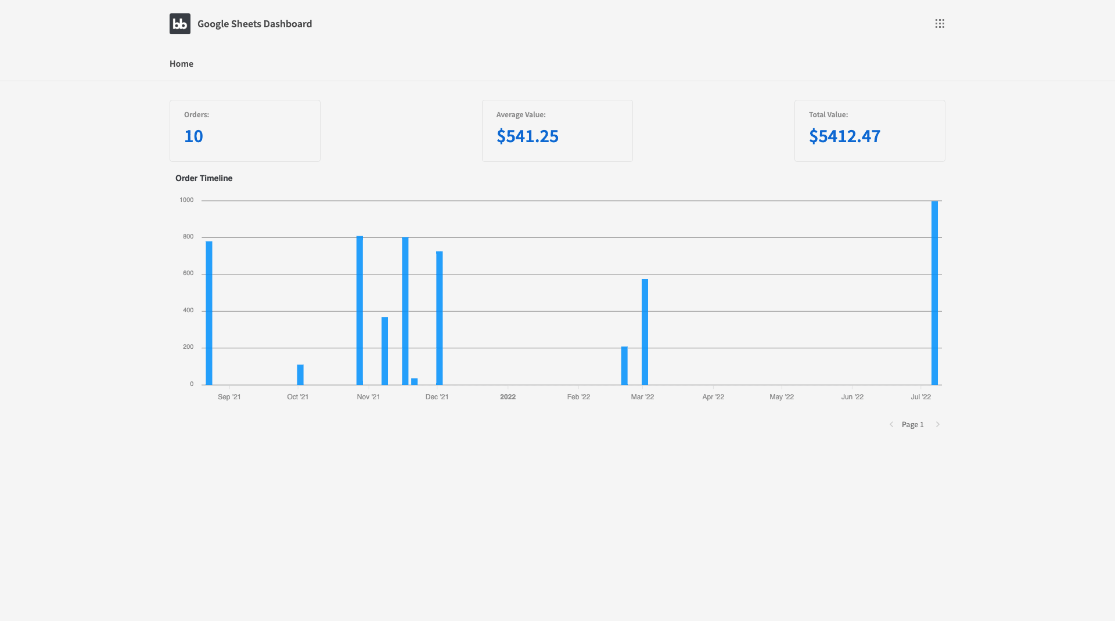The width and height of the screenshot is (1115, 621).
Task: Click the Apr '22 axis label
Action: pyautogui.click(x=713, y=397)
